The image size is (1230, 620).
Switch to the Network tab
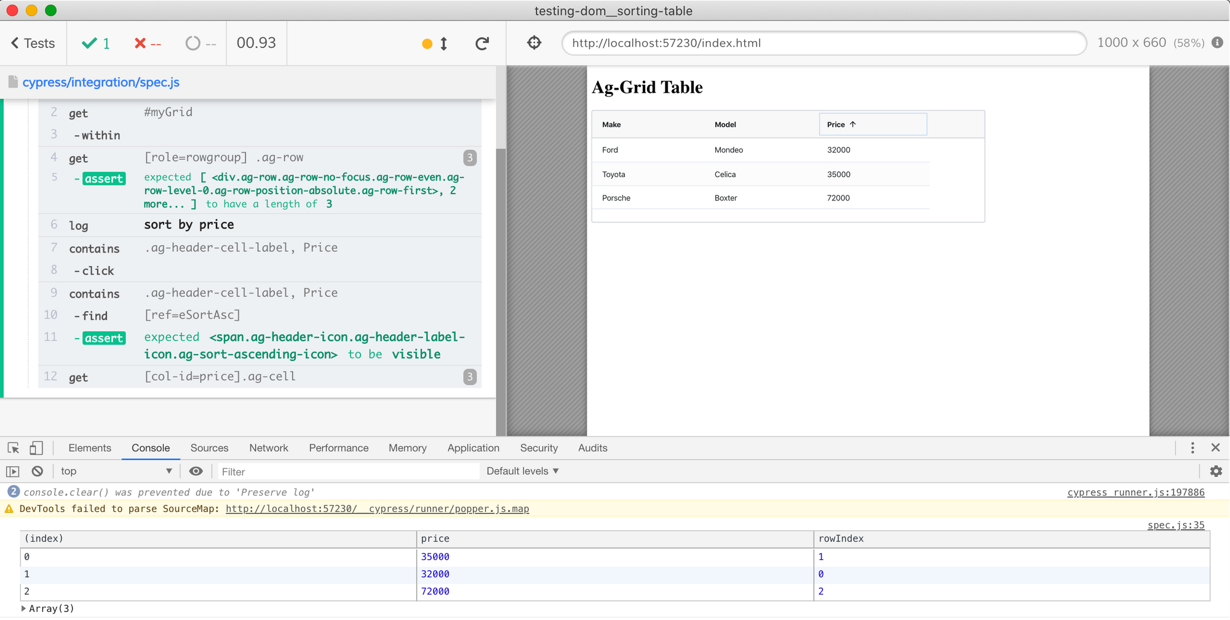[x=268, y=448]
